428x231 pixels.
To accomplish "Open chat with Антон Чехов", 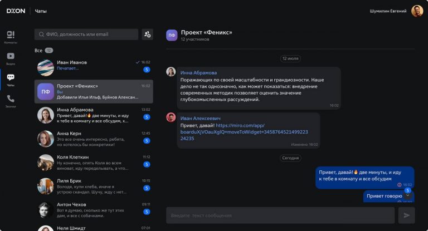I will [x=94, y=210].
